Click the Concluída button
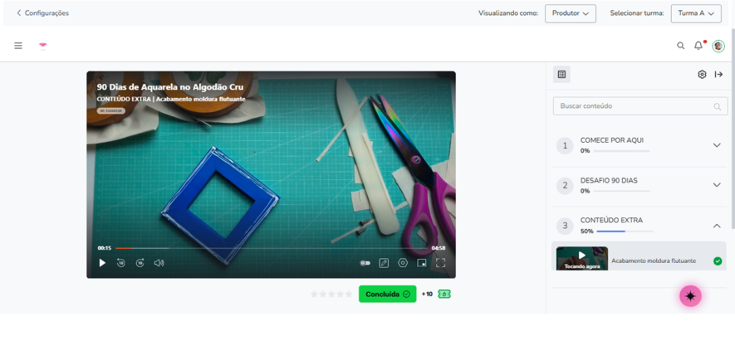This screenshot has height=343, width=735. pos(388,294)
